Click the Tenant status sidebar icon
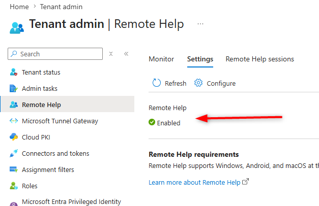Screen dimensions: 319x206 click(14, 72)
